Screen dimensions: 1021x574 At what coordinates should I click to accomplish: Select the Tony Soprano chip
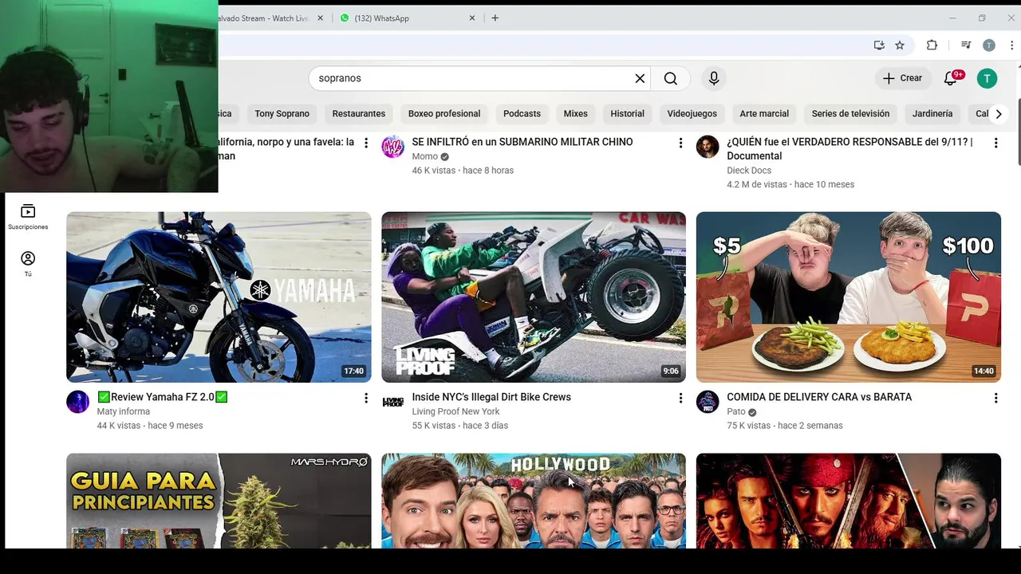click(x=282, y=114)
